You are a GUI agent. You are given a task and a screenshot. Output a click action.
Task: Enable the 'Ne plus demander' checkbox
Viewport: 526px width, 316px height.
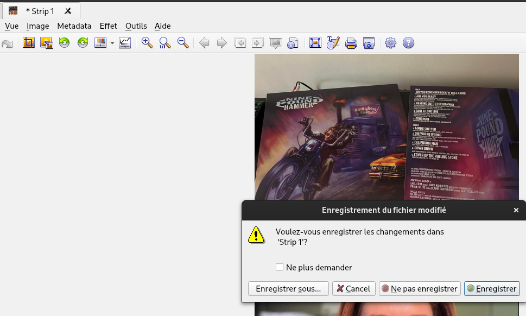280,267
